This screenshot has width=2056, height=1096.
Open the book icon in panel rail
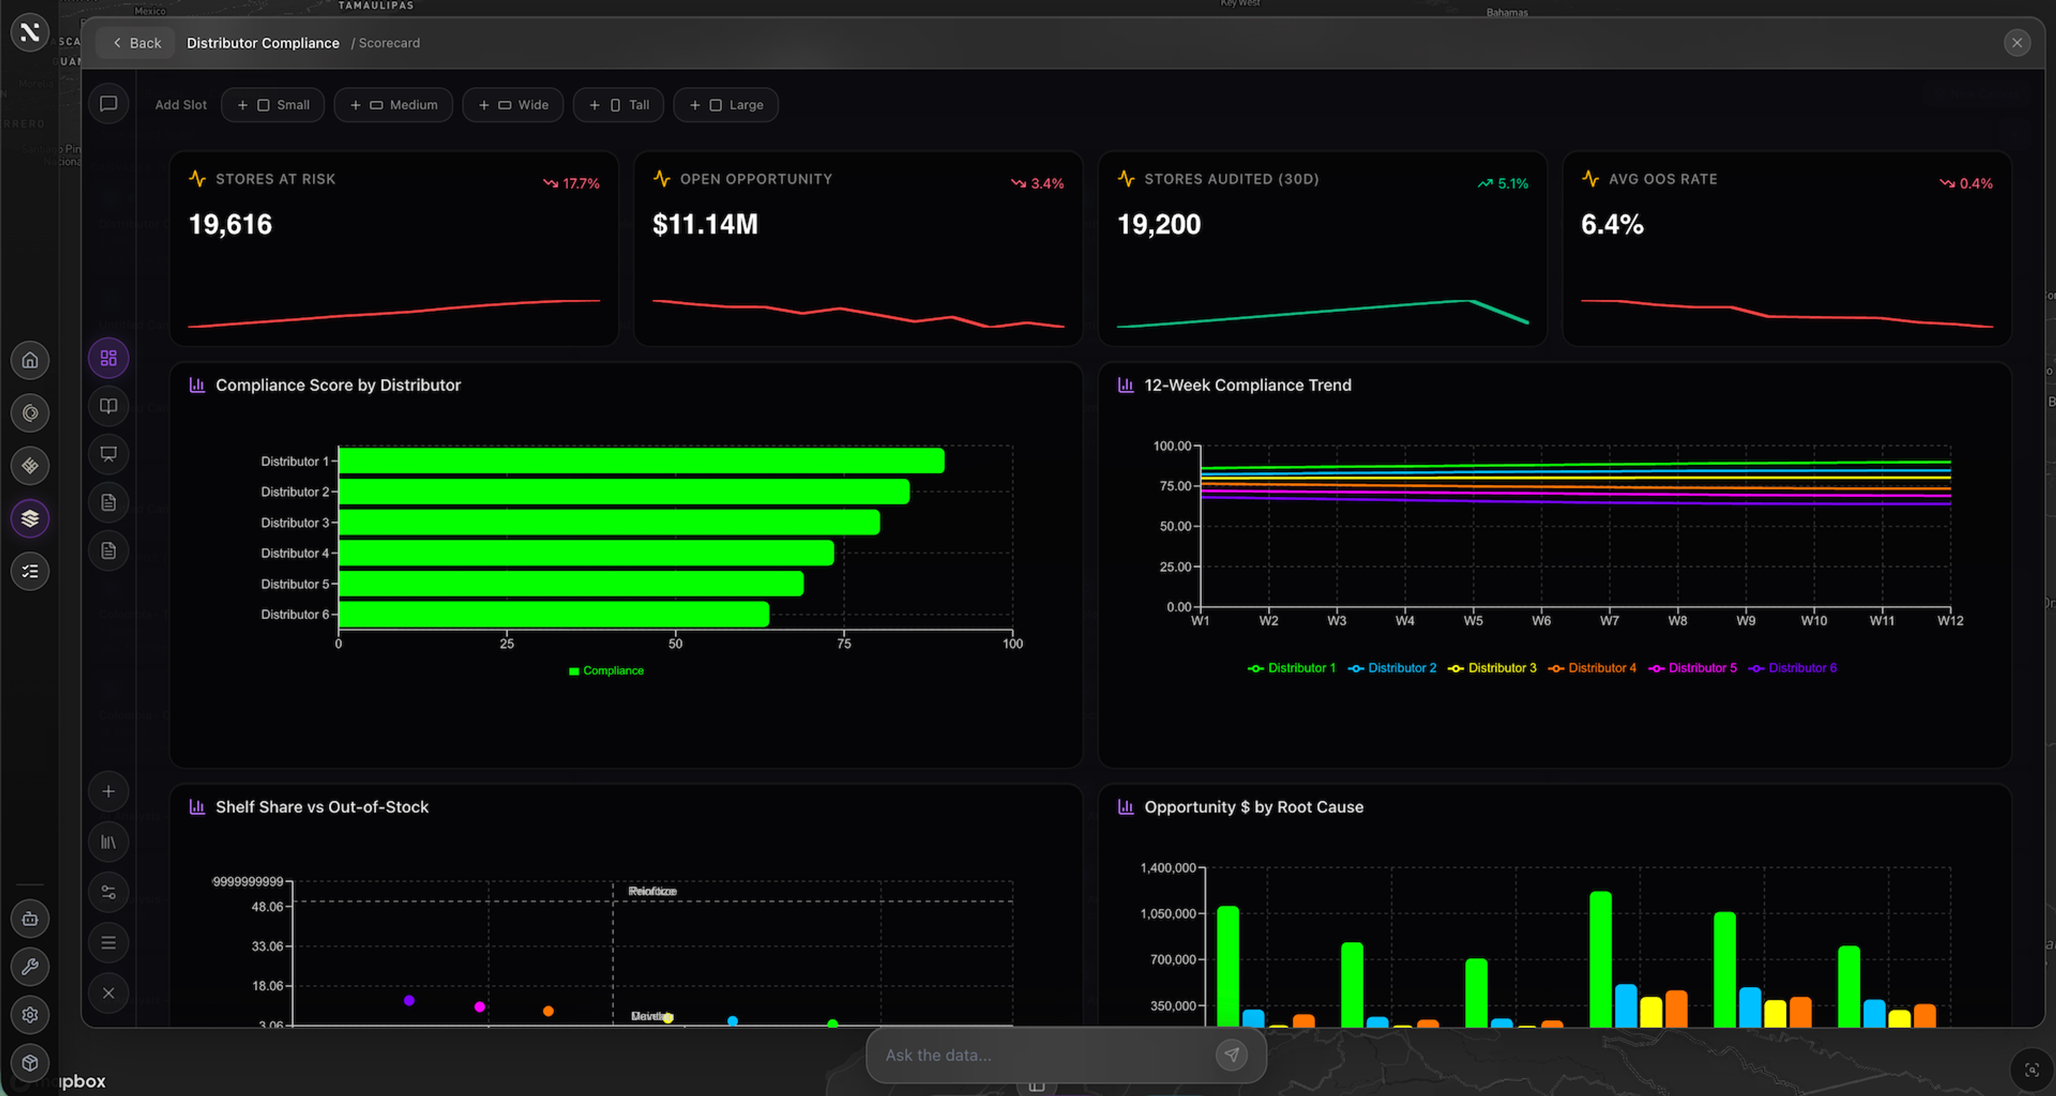pyautogui.click(x=109, y=406)
